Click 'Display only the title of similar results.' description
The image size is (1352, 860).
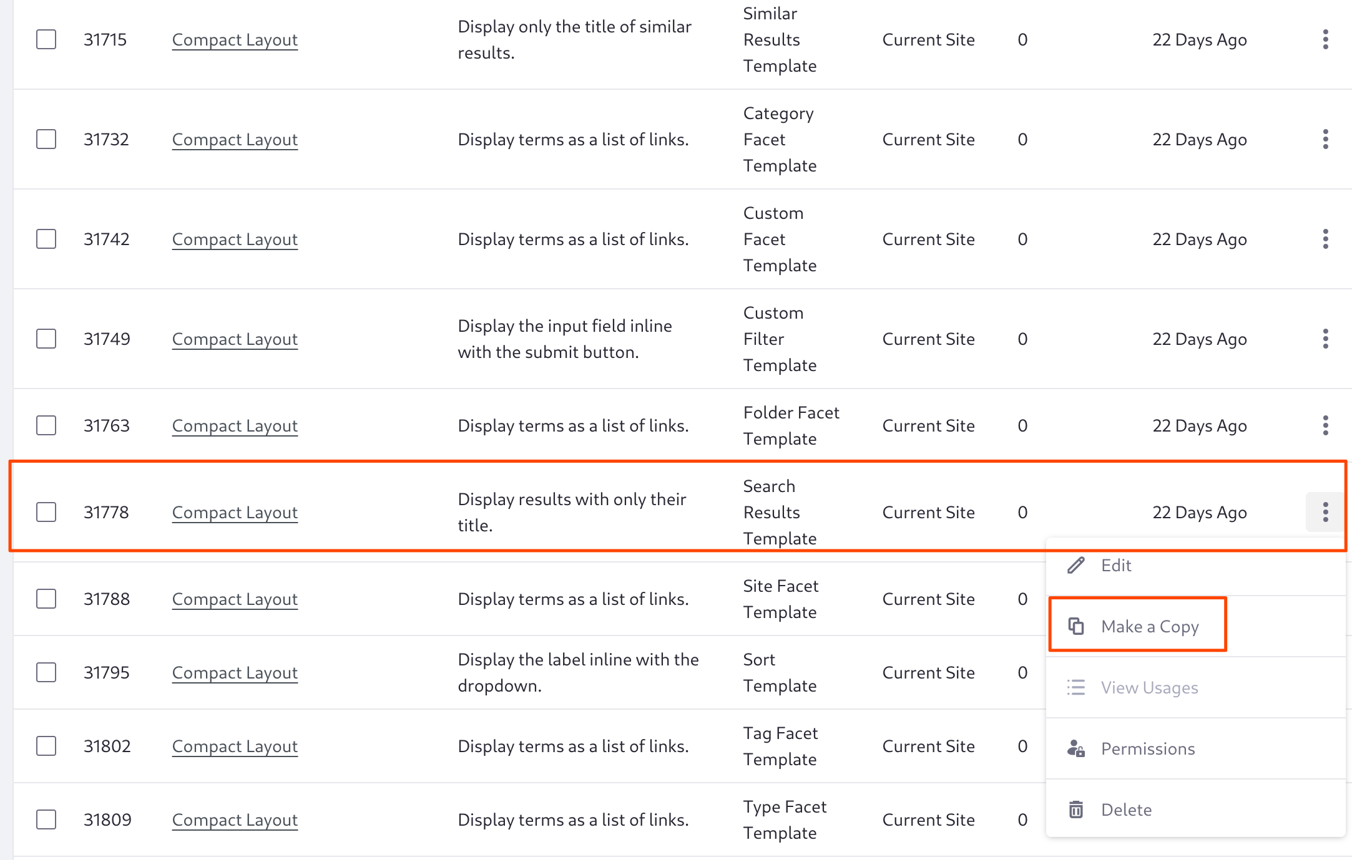[574, 39]
